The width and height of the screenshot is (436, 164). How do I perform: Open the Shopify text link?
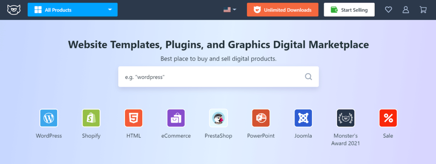pyautogui.click(x=91, y=136)
